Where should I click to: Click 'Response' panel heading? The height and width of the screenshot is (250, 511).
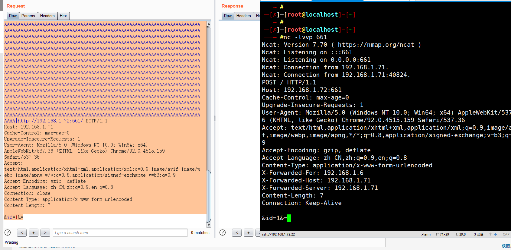[x=232, y=6]
